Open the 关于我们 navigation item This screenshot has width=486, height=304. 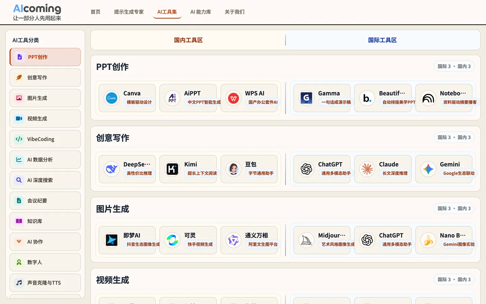[235, 12]
